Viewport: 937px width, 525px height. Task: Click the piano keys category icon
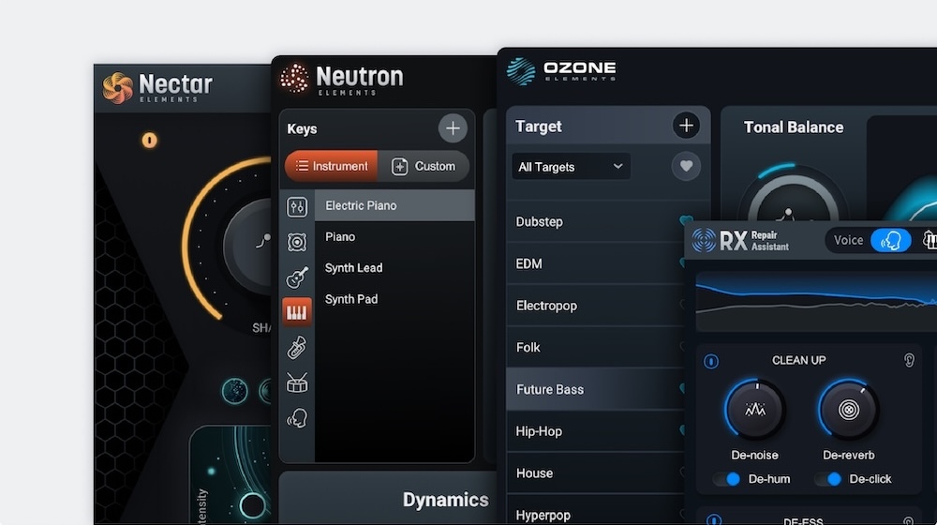coord(297,312)
